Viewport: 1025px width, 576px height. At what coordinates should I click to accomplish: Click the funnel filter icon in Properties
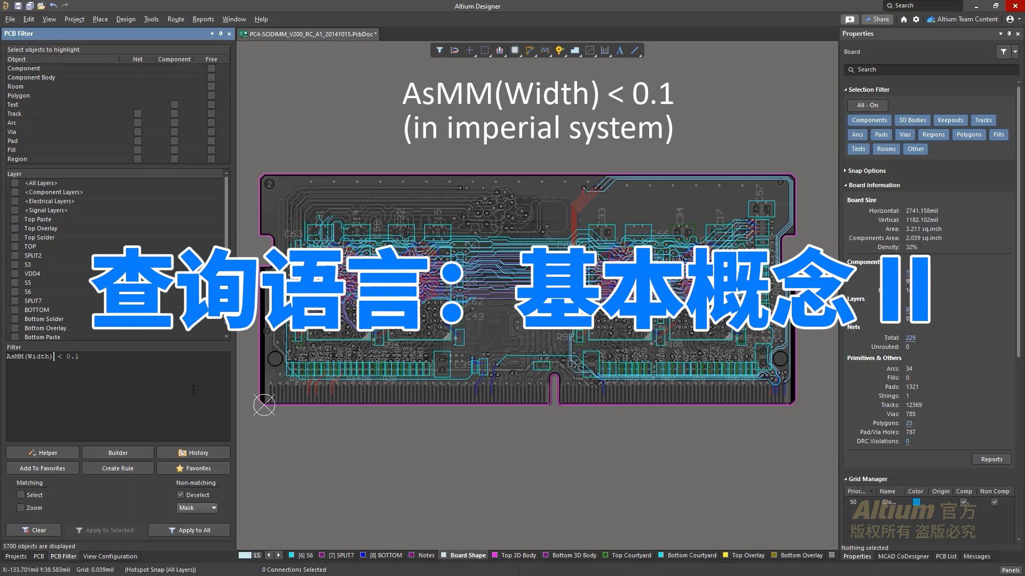coord(1004,52)
